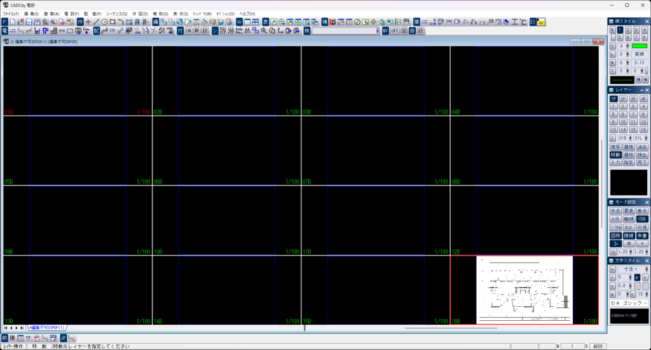The height and width of the screenshot is (350, 651).
Task: Click the open file folder icon
Action: coord(21,22)
